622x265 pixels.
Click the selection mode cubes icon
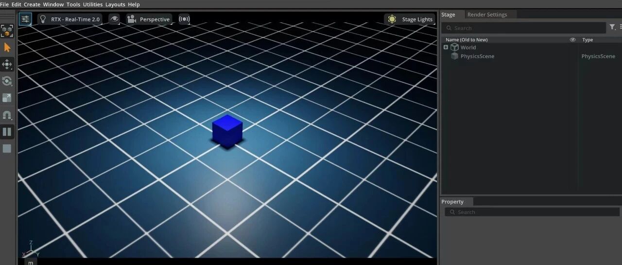[7, 31]
